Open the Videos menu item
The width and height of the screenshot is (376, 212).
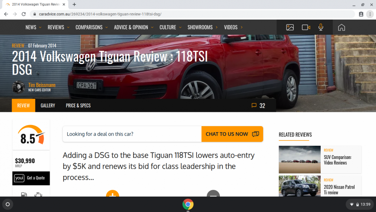233,27
